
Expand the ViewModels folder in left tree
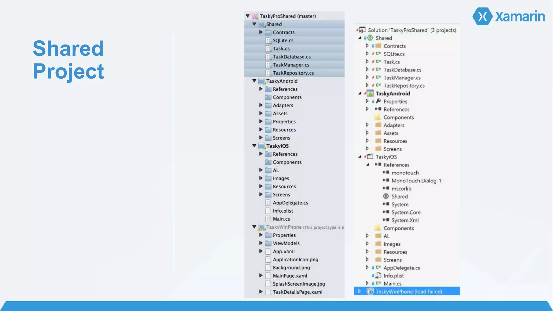point(261,243)
